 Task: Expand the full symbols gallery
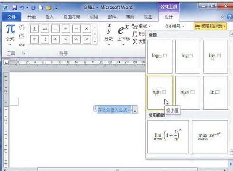(x=95, y=41)
